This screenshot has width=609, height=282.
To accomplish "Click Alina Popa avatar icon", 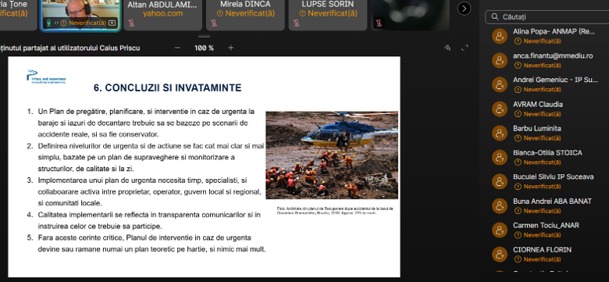I will [500, 37].
